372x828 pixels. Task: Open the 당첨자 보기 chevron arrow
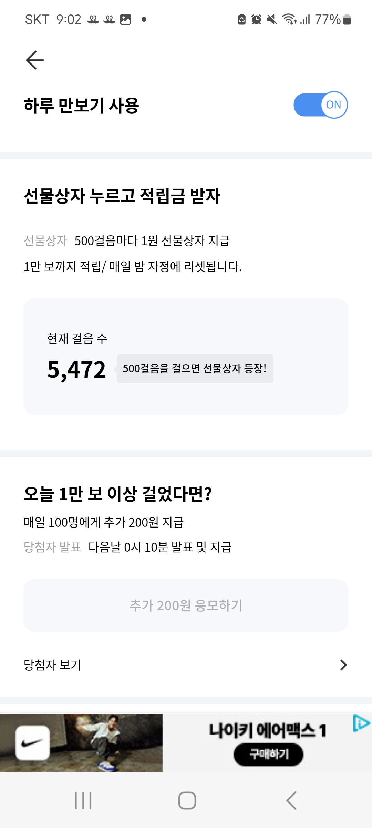point(343,665)
